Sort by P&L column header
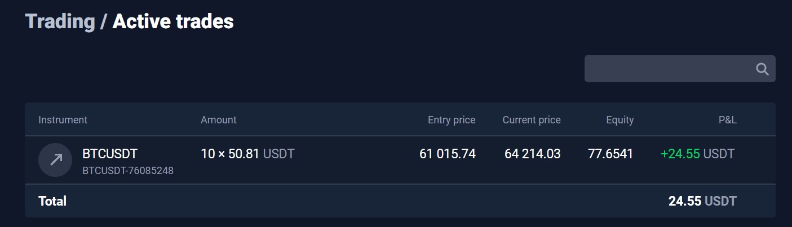792x227 pixels. pyautogui.click(x=727, y=120)
